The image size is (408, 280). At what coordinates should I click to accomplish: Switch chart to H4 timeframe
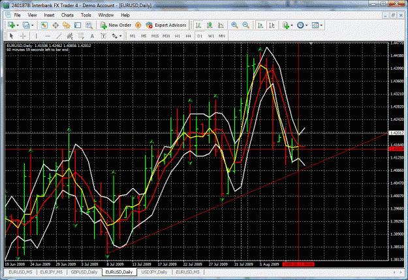[189, 36]
